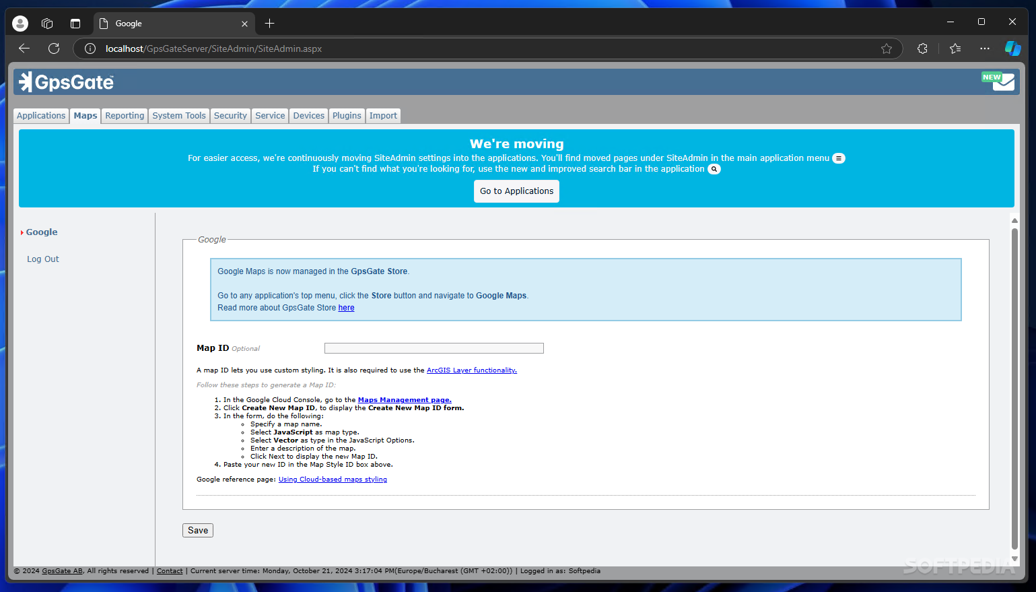
Task: Switch to the Applications tab
Action: pos(41,116)
